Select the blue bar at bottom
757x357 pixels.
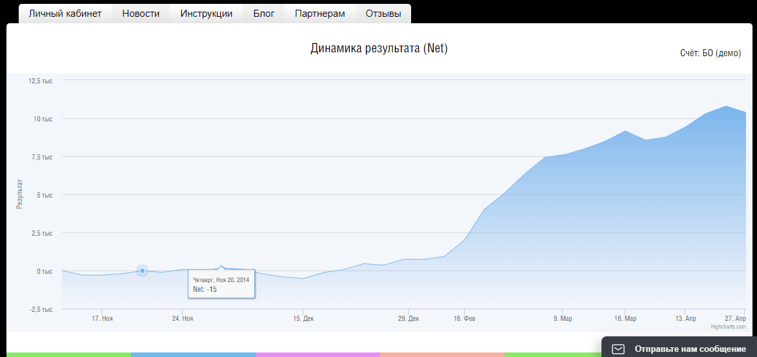pyautogui.click(x=193, y=354)
